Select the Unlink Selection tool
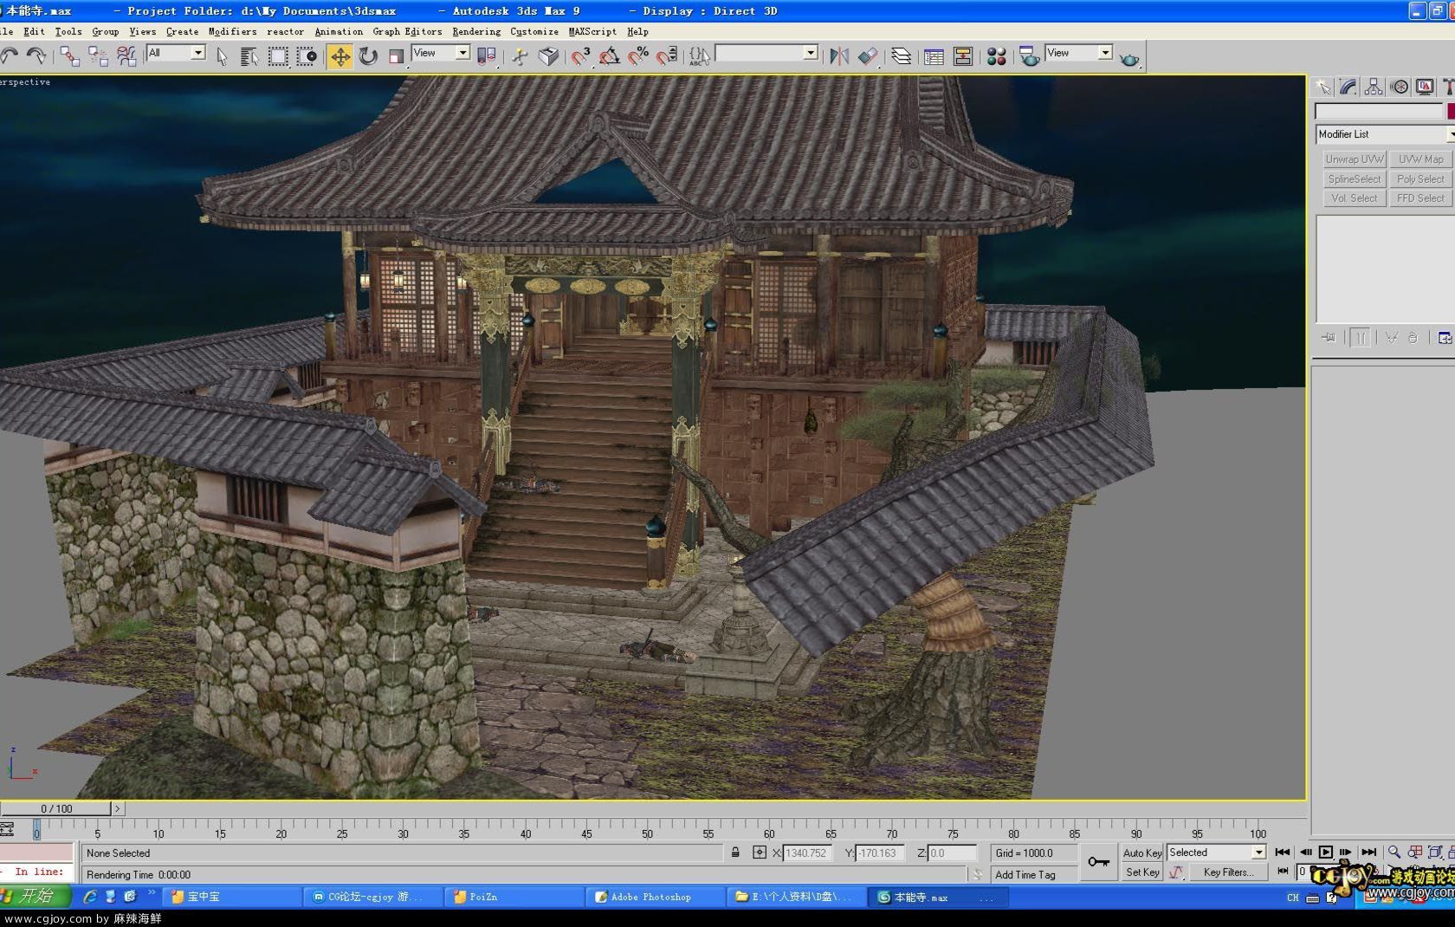Screen dimensions: 1455x927 [98, 56]
